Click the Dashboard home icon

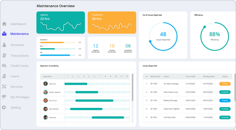click(4, 24)
